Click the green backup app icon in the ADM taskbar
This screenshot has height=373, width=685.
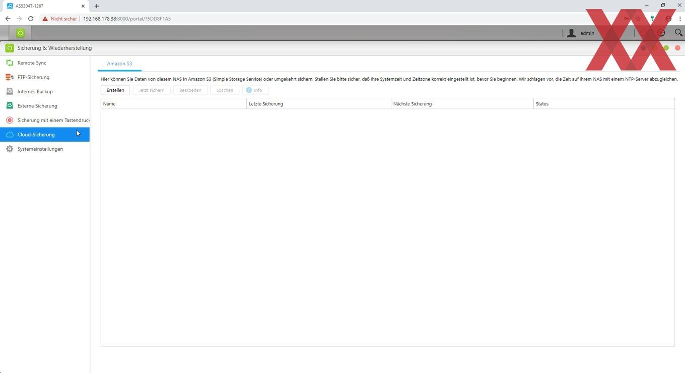click(20, 33)
